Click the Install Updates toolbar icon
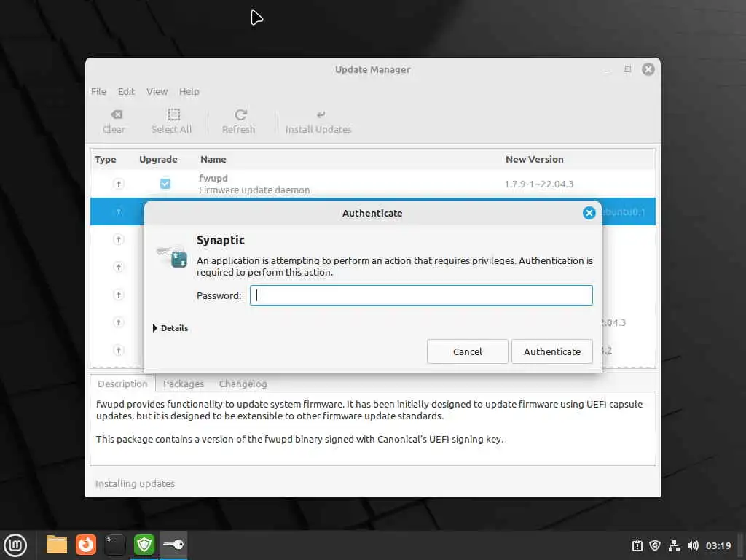Image resolution: width=746 pixels, height=560 pixels. 321,114
